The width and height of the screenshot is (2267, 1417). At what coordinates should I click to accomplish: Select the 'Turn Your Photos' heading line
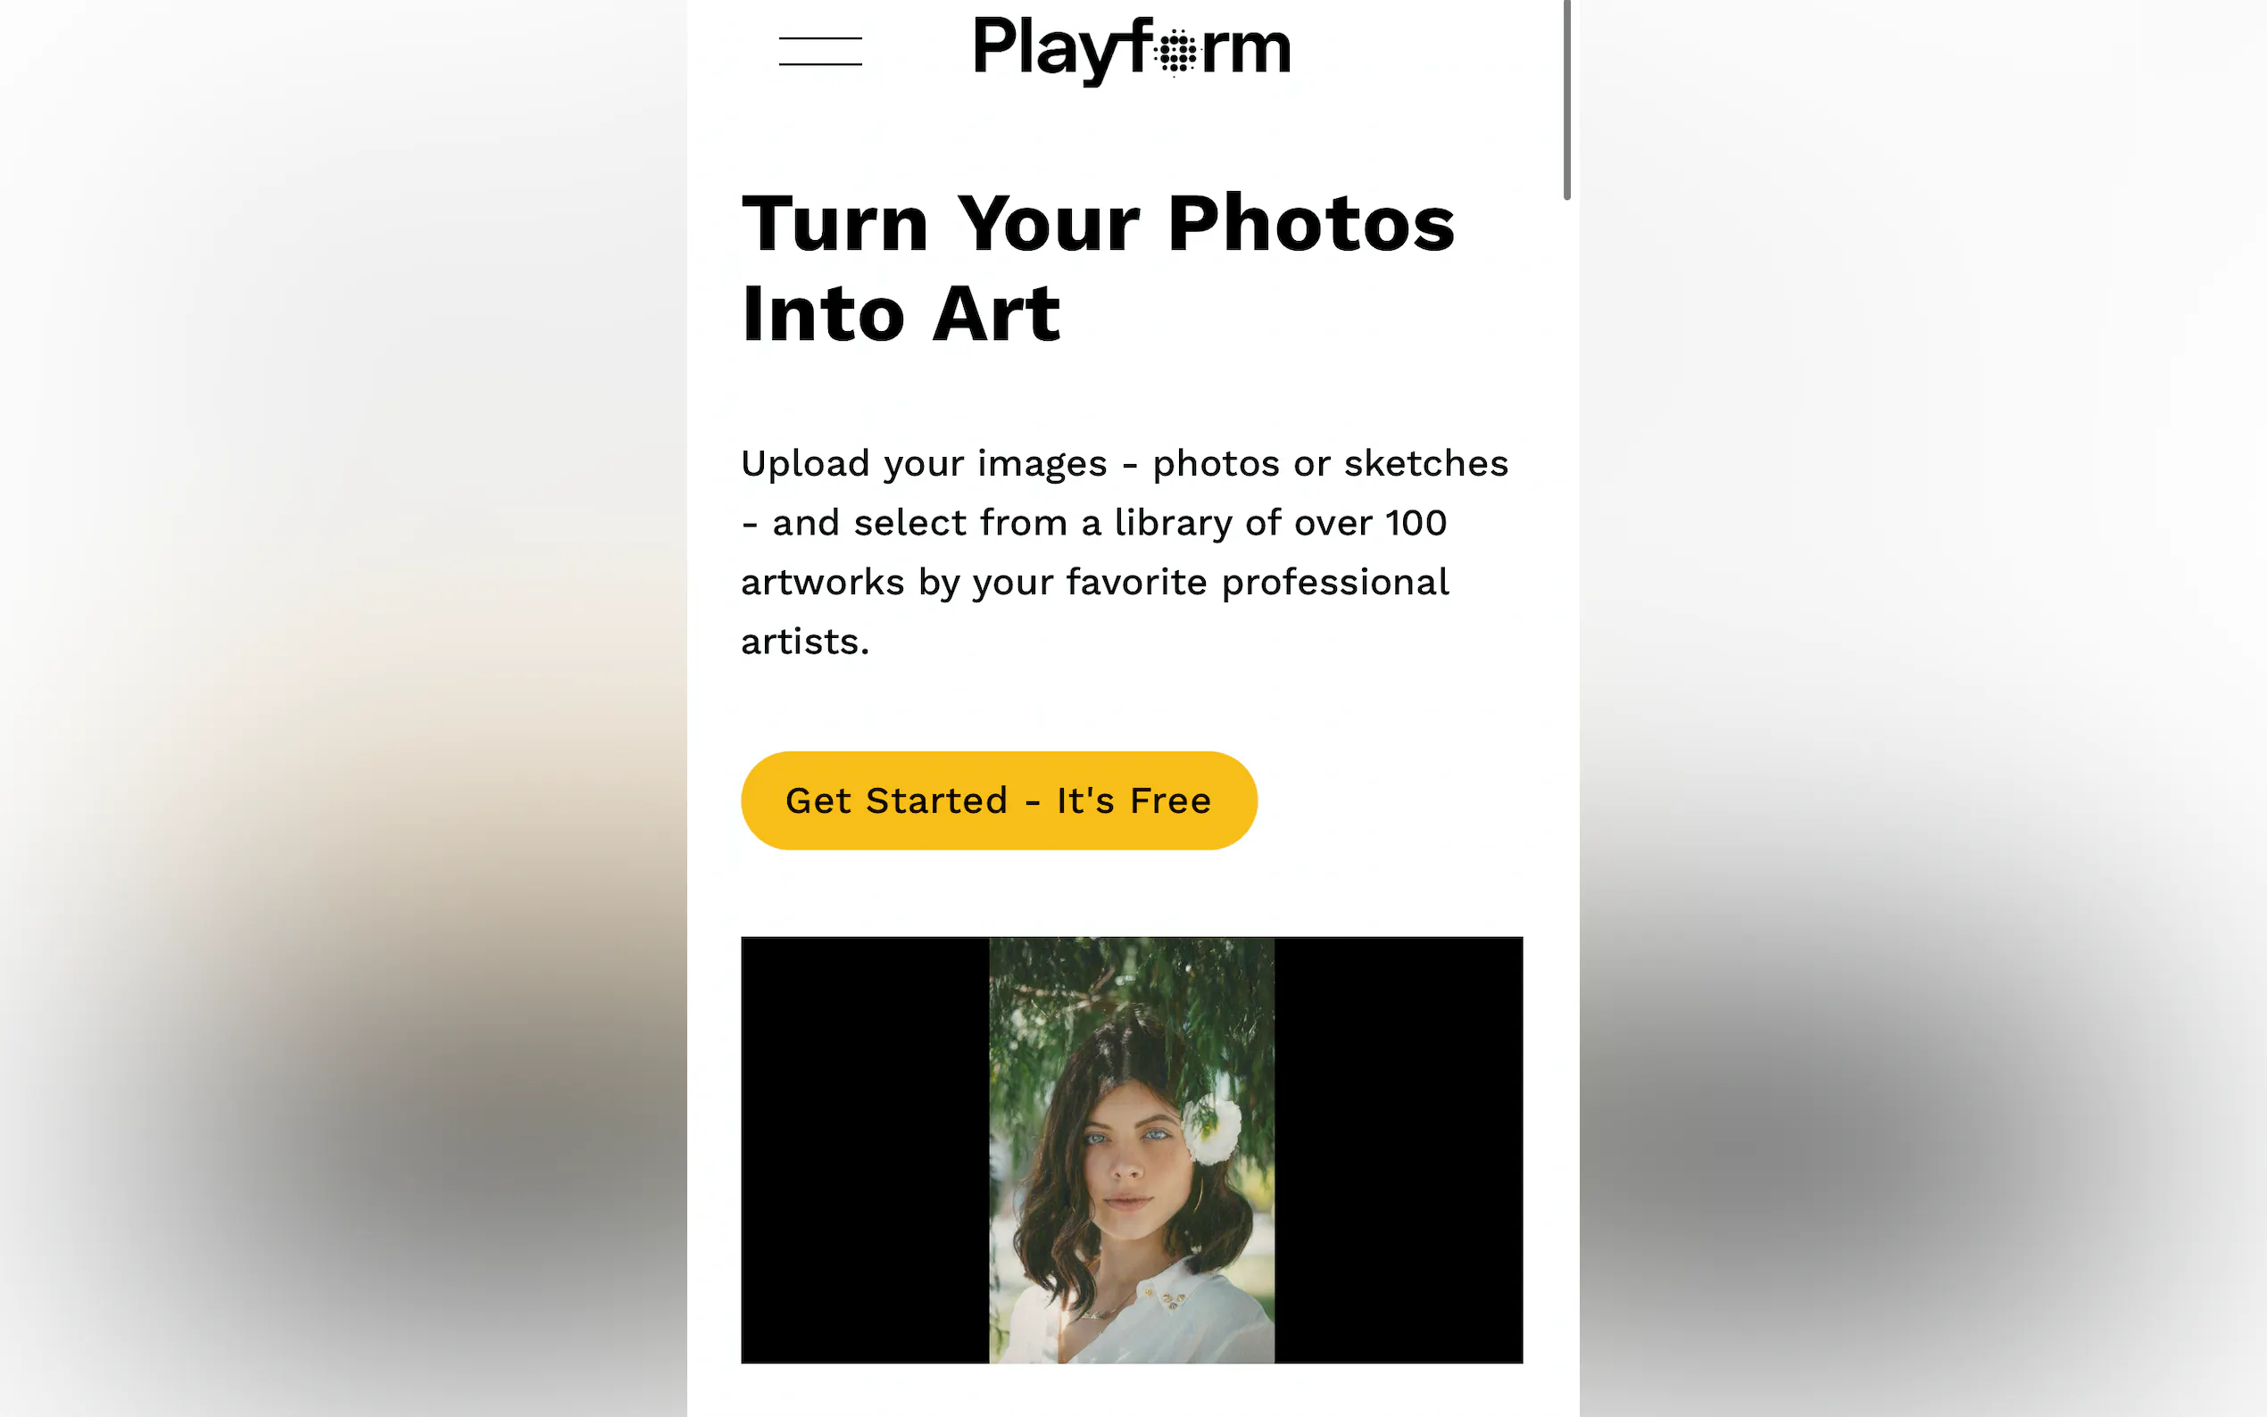1098,223
